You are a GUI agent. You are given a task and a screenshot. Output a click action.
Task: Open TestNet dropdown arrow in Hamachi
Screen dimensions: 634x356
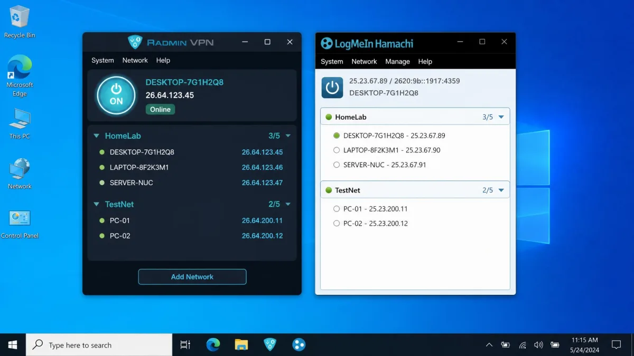pyautogui.click(x=501, y=190)
